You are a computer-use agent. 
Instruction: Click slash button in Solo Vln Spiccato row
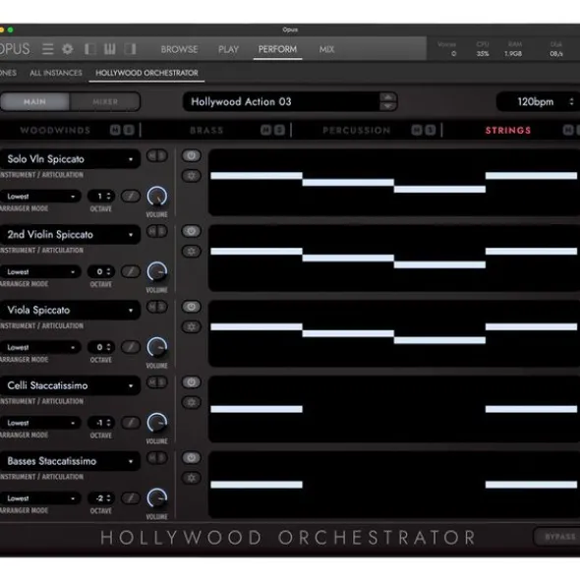pos(131,196)
